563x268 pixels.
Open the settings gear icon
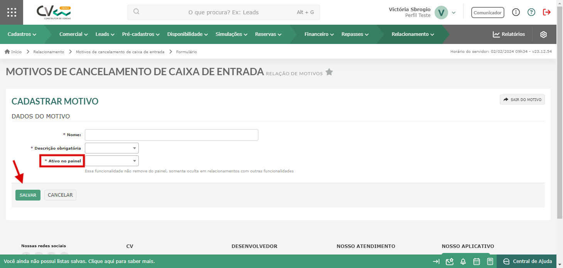[x=543, y=34]
